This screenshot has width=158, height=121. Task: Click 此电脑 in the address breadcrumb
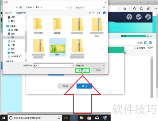29,7
